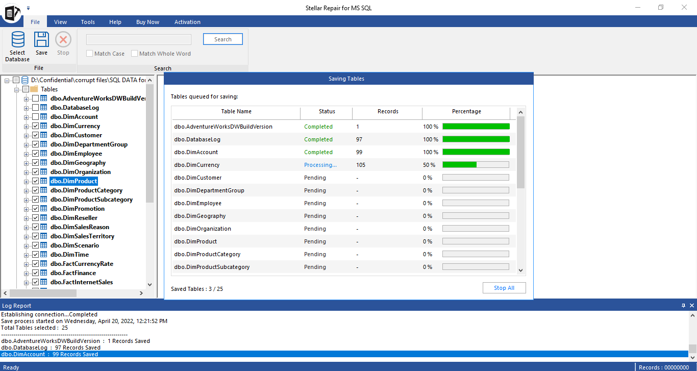Click the Stop icon in ribbon
697x371 pixels.
63,40
